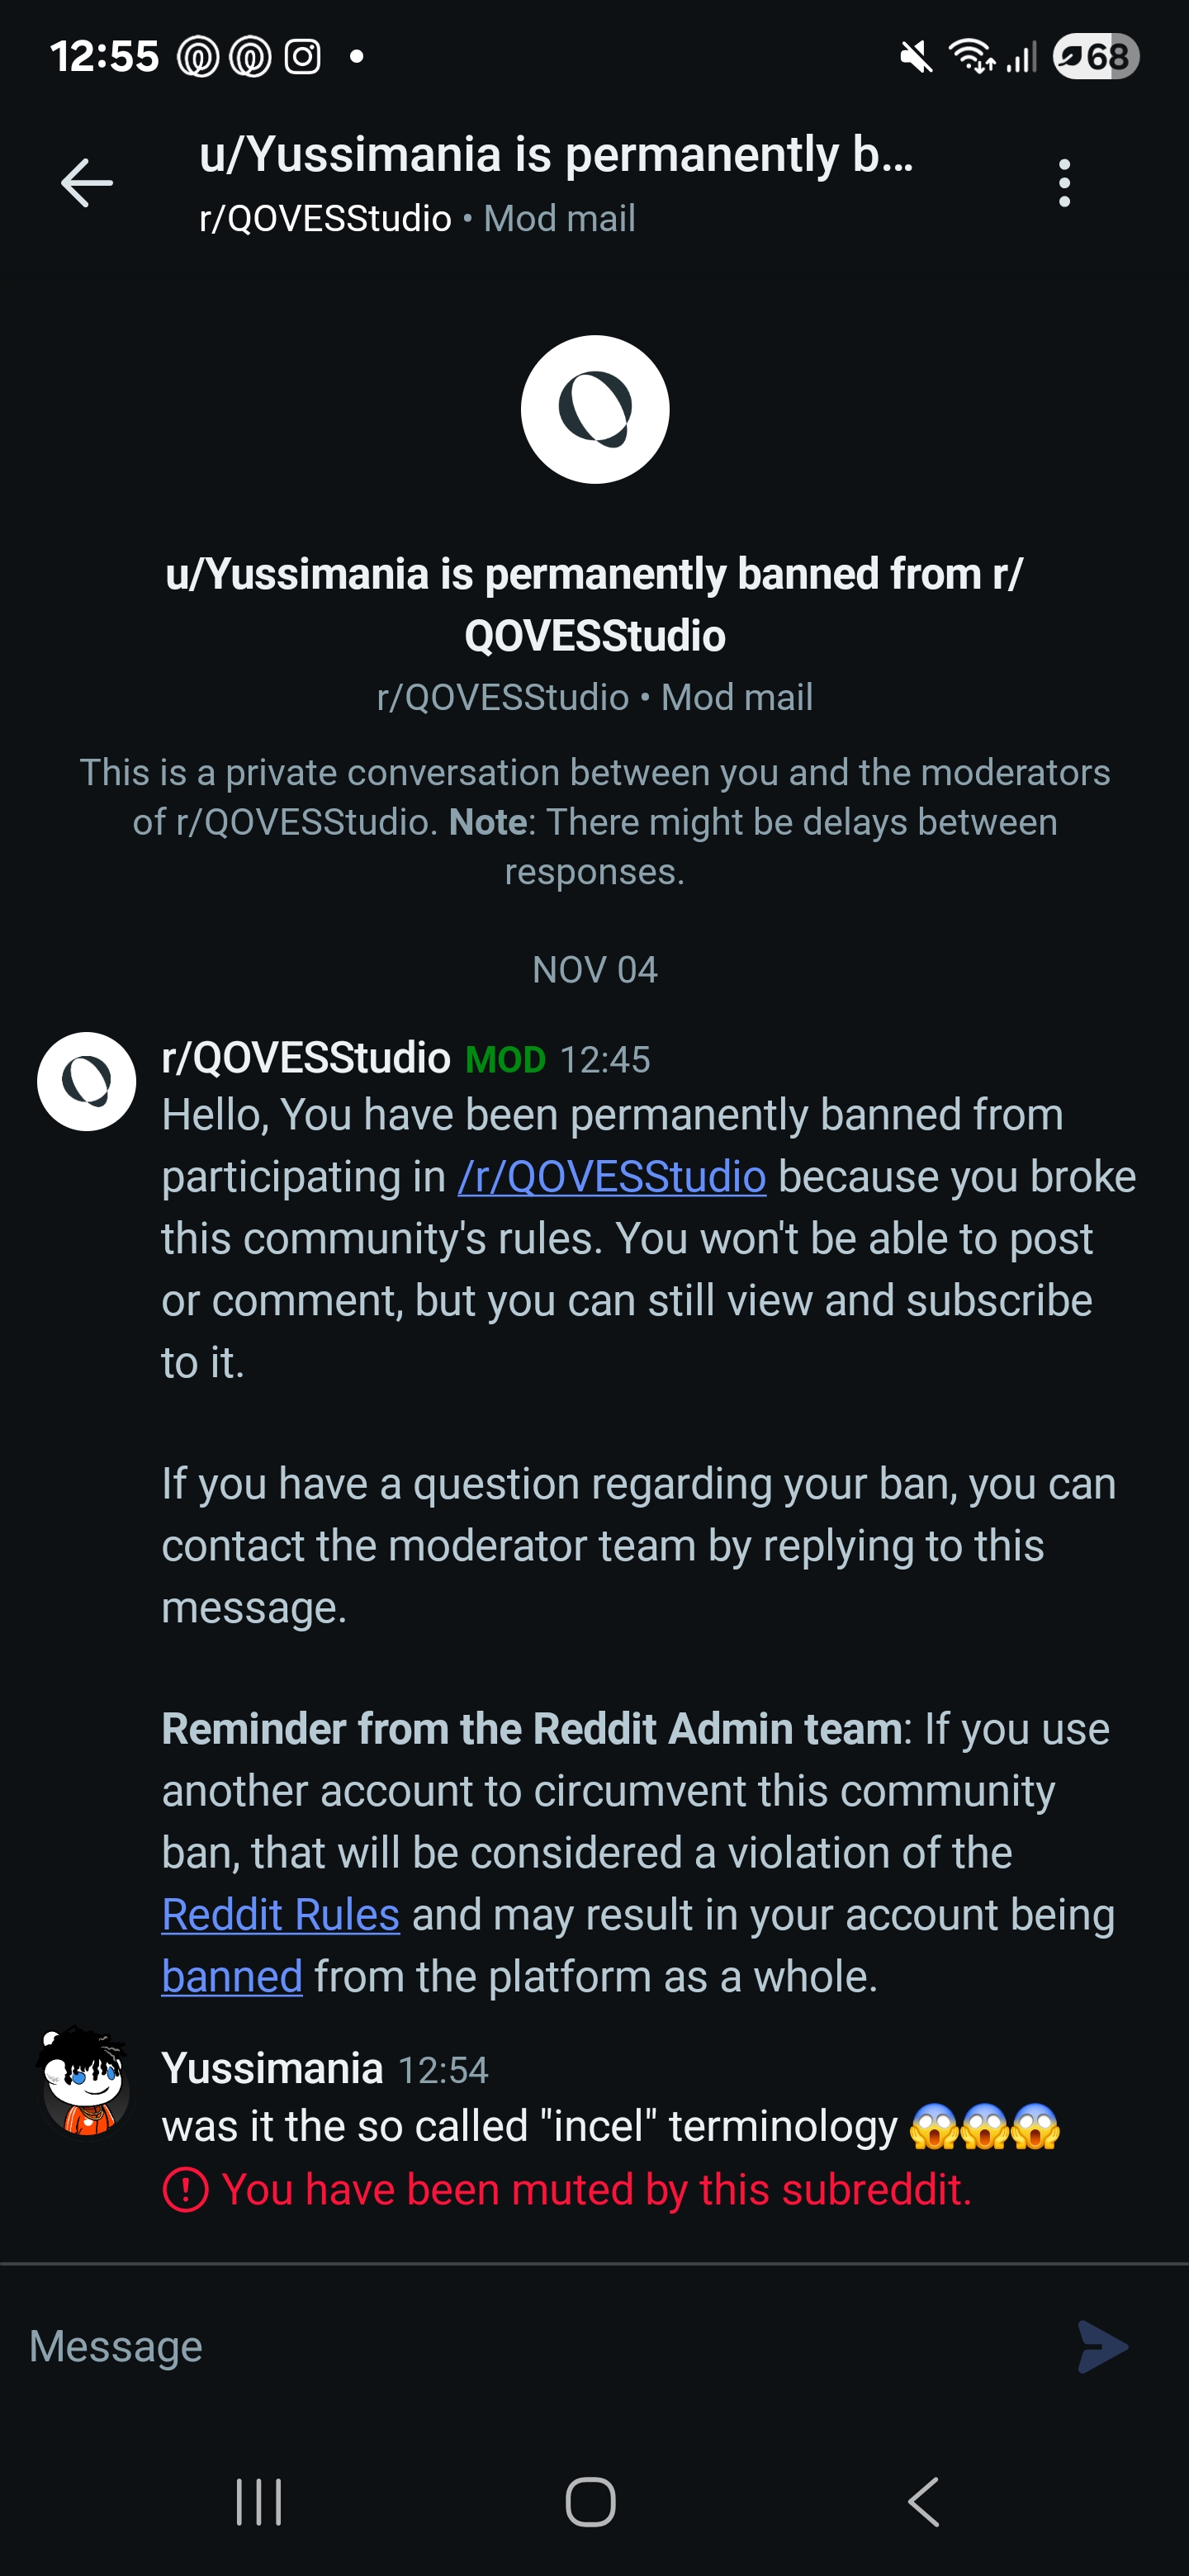The image size is (1189, 2576).
Task: Tap the Instagram notification icon
Action: 303,57
